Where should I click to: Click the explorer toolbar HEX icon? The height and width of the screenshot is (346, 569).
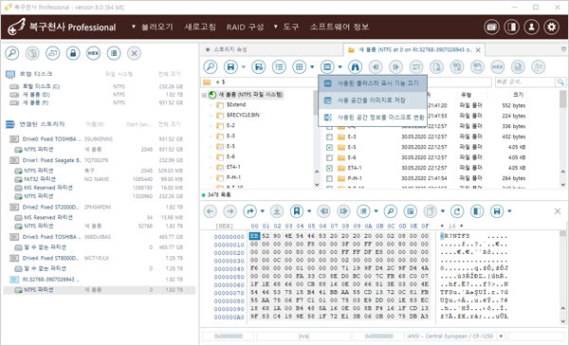(498, 66)
